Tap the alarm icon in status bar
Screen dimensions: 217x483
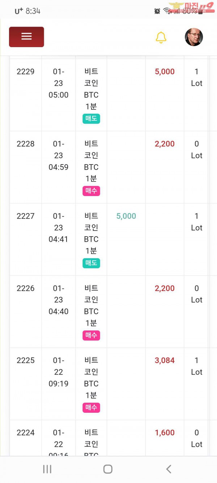coord(157,11)
